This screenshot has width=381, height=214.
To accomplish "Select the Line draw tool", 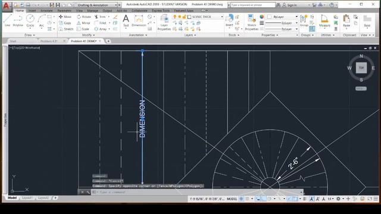I will pyautogui.click(x=7, y=20).
